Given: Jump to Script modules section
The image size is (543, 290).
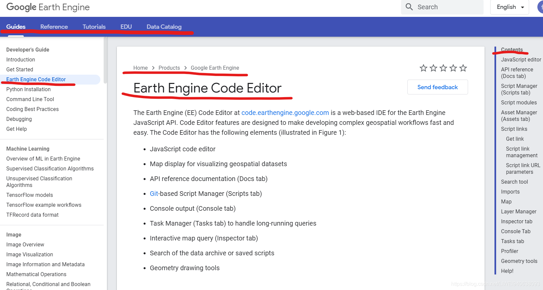Looking at the screenshot, I should [x=519, y=102].
